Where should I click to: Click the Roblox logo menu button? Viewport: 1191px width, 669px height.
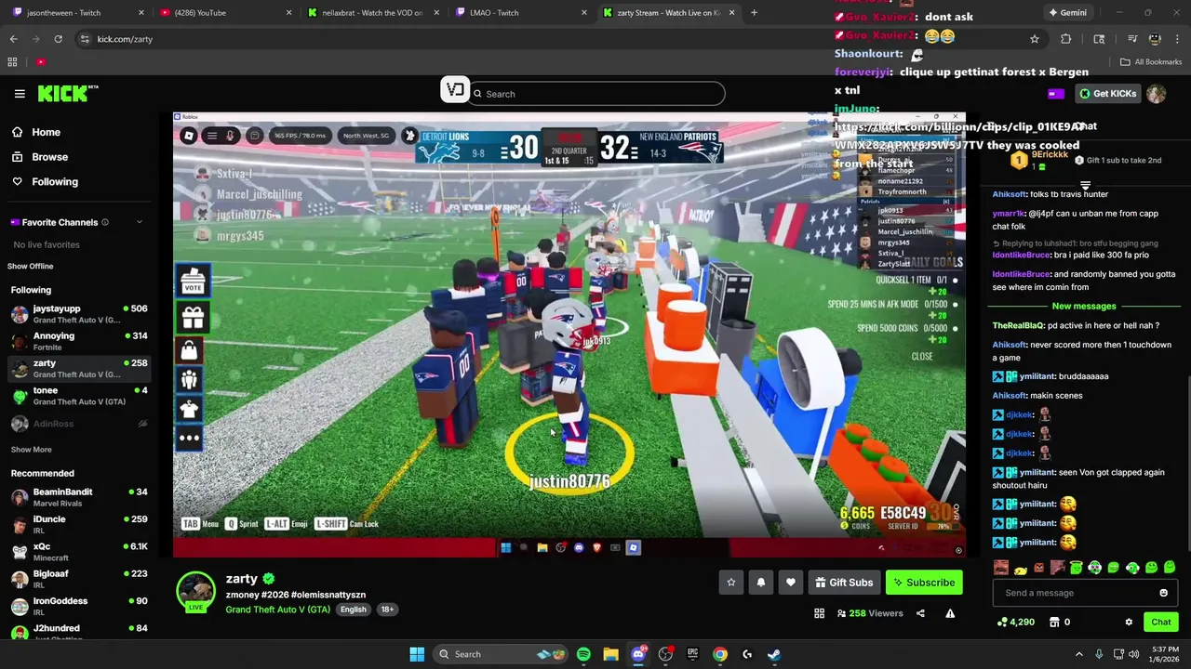click(x=189, y=136)
